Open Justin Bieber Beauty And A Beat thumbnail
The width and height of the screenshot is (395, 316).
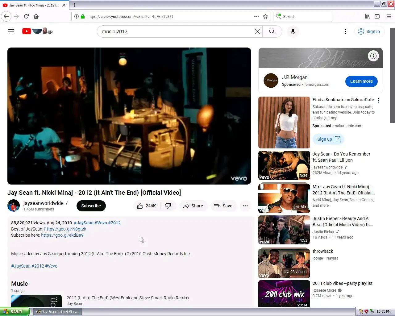point(284,230)
